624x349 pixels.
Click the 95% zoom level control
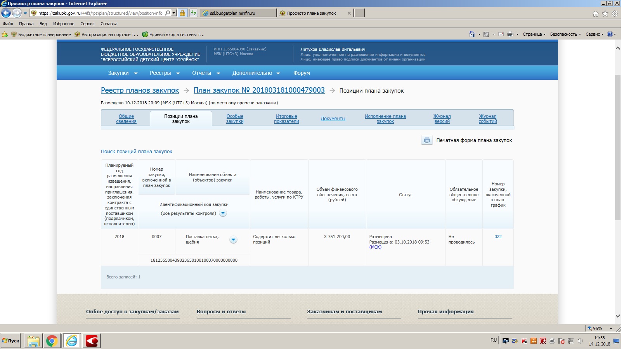(x=600, y=328)
